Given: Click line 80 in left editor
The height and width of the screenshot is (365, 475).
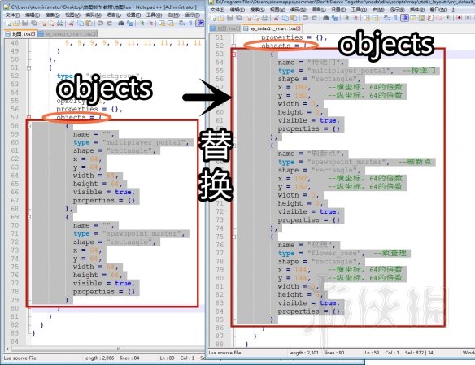Looking at the screenshot, I should (x=118, y=308).
